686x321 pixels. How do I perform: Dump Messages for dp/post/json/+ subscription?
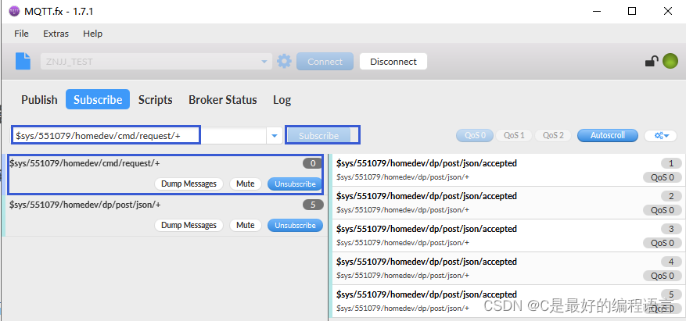point(189,226)
